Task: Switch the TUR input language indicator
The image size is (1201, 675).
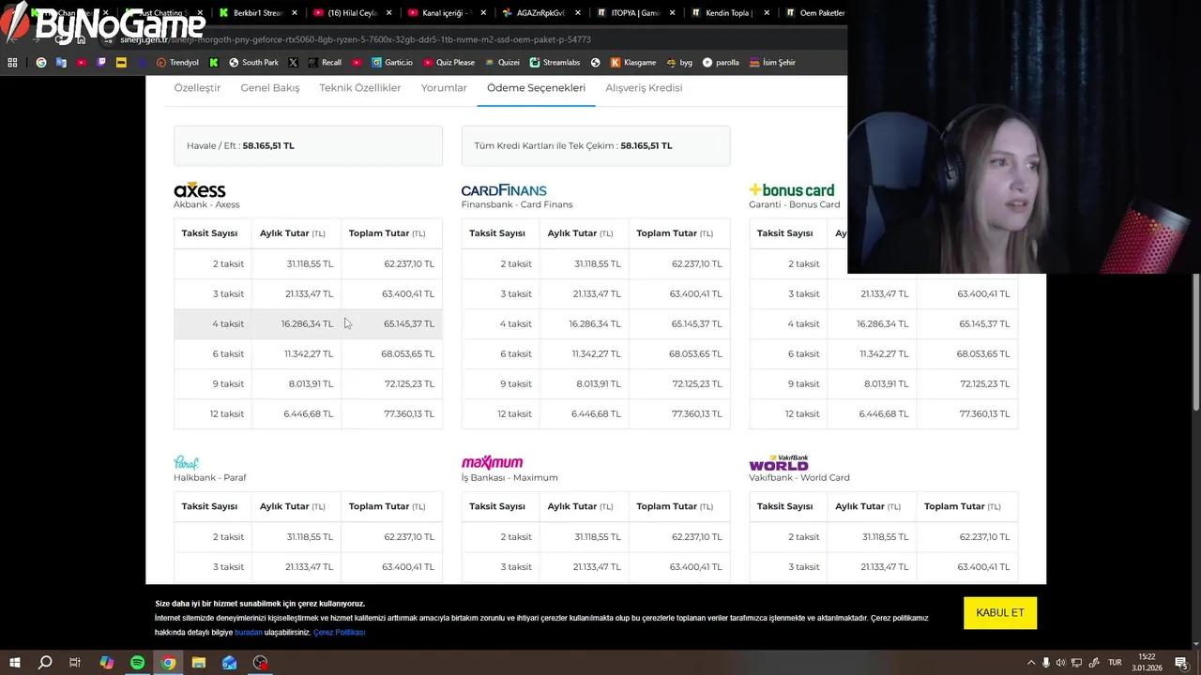Action: tap(1116, 663)
